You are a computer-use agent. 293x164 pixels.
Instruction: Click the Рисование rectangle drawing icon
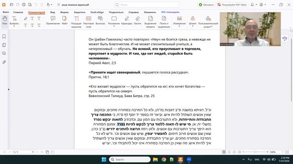point(114,18)
